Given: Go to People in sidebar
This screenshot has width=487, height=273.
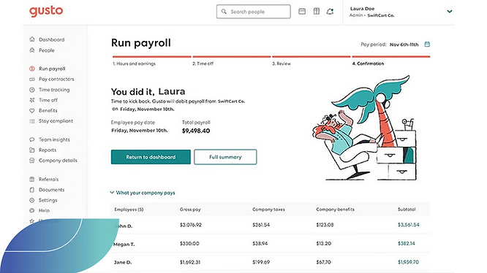Looking at the screenshot, I should pyautogui.click(x=47, y=50).
